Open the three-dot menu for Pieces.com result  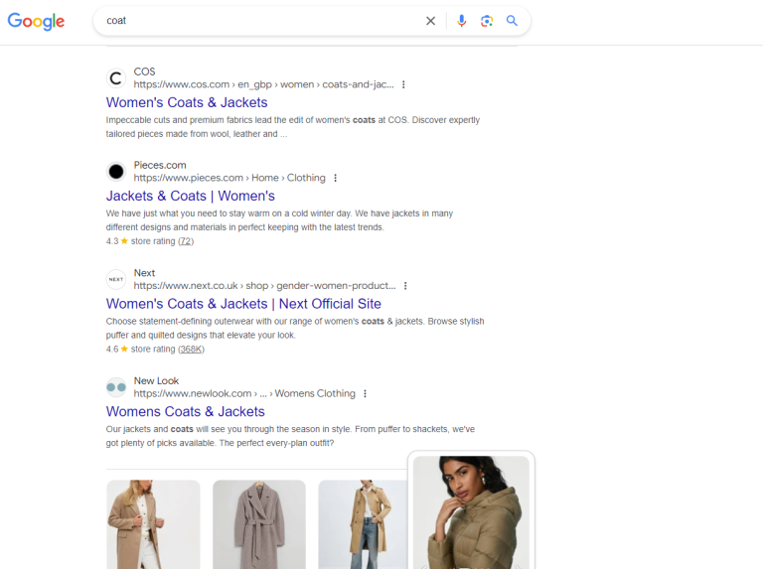(x=335, y=178)
